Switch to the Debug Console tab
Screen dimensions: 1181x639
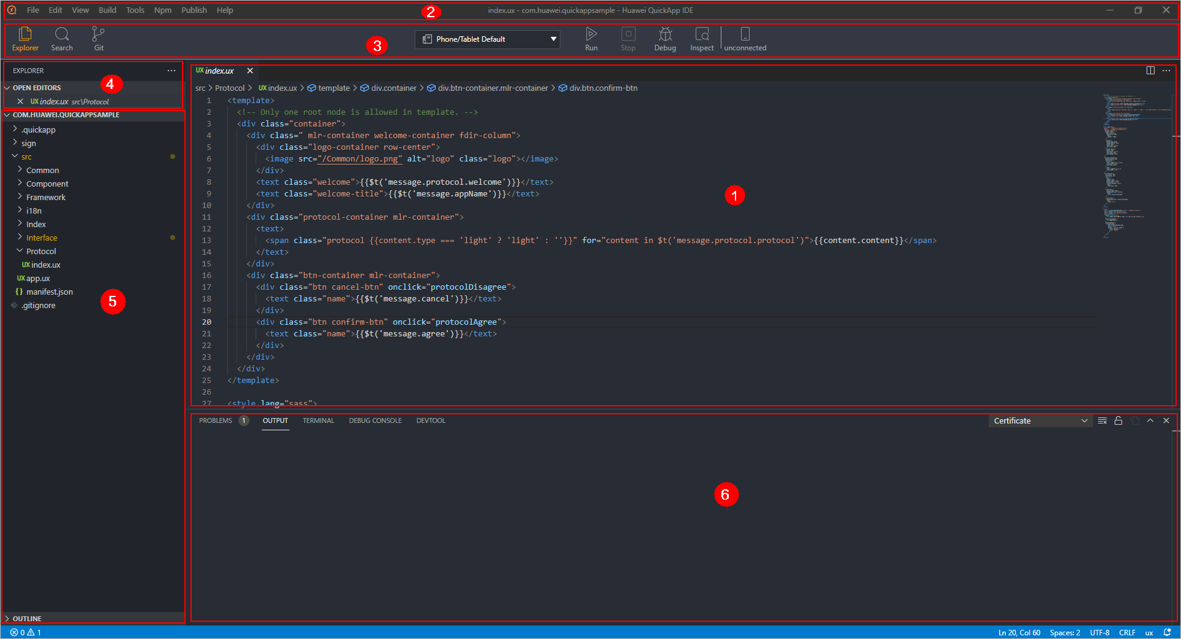coord(375,420)
